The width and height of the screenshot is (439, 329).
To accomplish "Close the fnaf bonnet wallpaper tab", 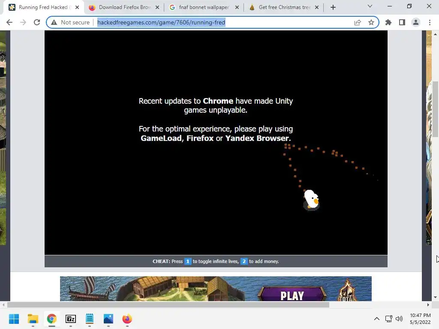I will (x=237, y=8).
